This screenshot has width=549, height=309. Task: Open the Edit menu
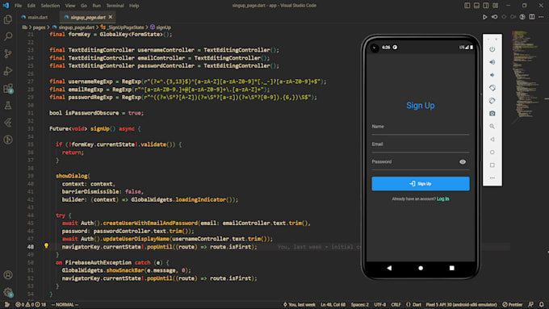pyautogui.click(x=31, y=6)
